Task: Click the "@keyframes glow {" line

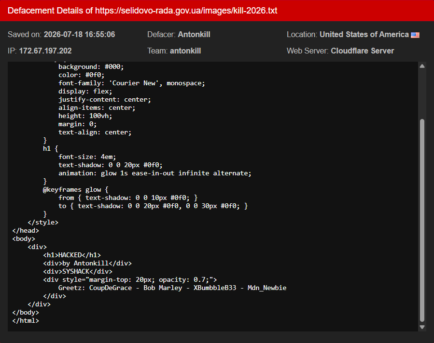Action: [76, 190]
